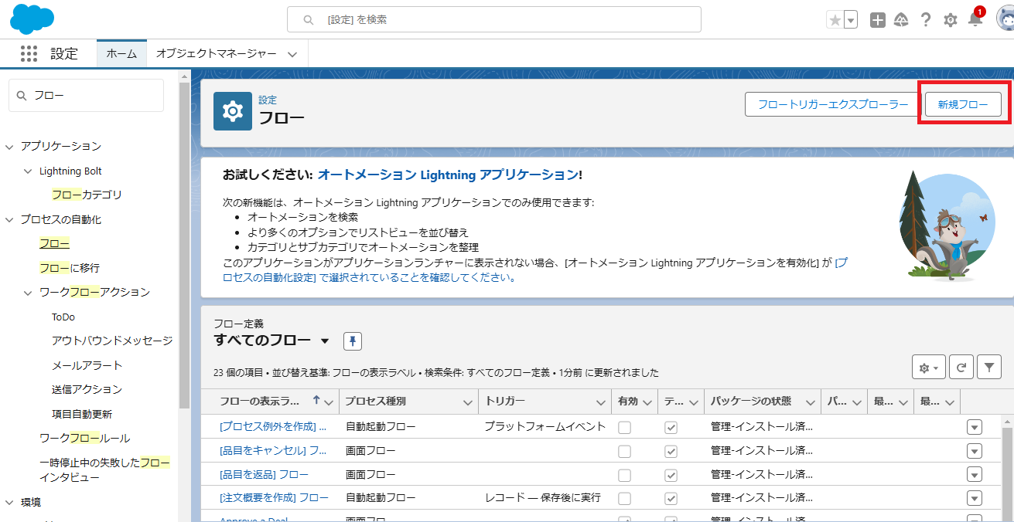The height and width of the screenshot is (522, 1014).
Task: Click プラットフォームイベント trigger cell
Action: point(545,426)
